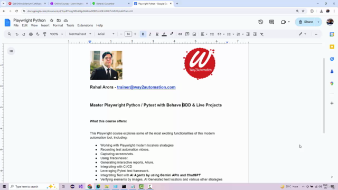Image resolution: width=338 pixels, height=190 pixels.
Task: Check cloud save status icon
Action: 65,21
